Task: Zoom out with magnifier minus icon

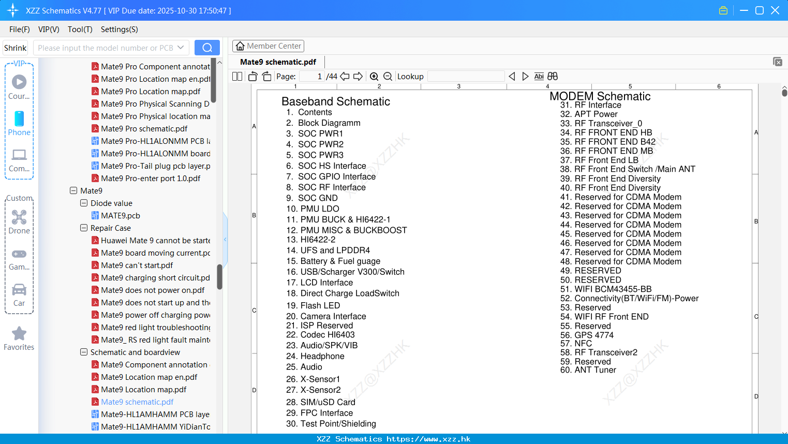Action: coord(388,77)
